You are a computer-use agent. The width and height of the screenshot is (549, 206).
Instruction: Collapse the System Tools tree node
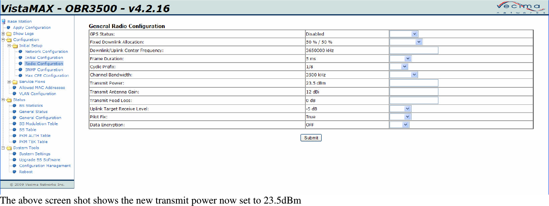[3, 148]
